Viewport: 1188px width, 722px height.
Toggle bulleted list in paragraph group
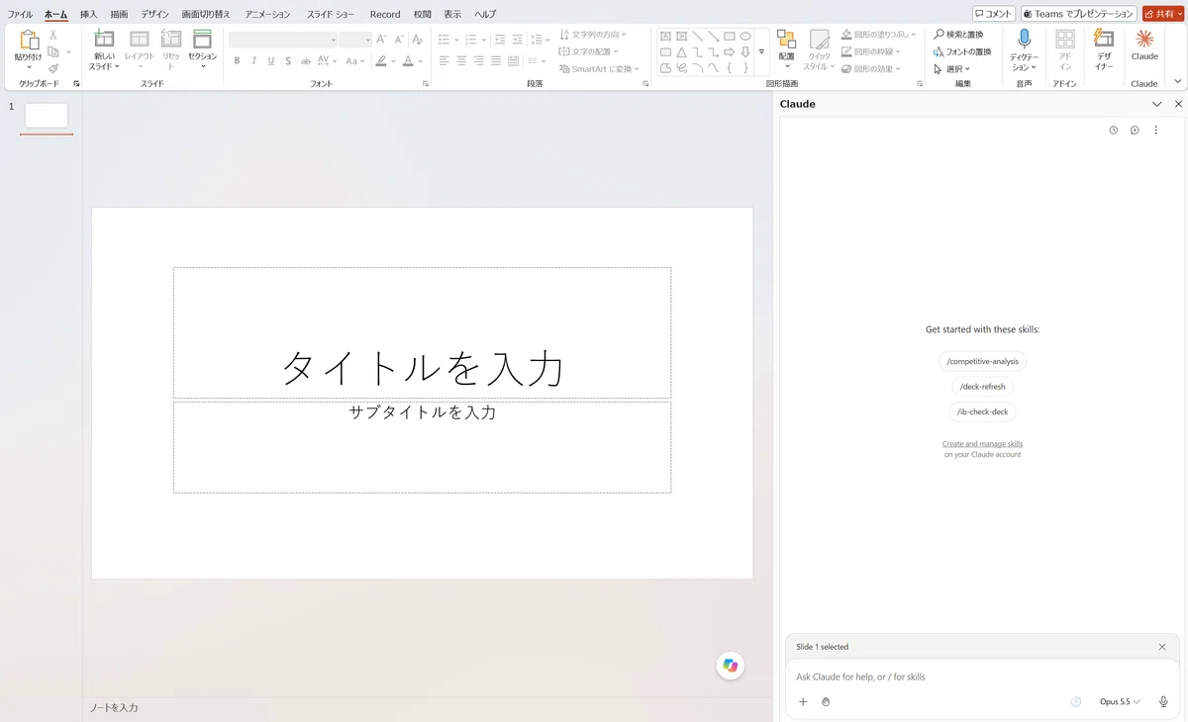(444, 40)
